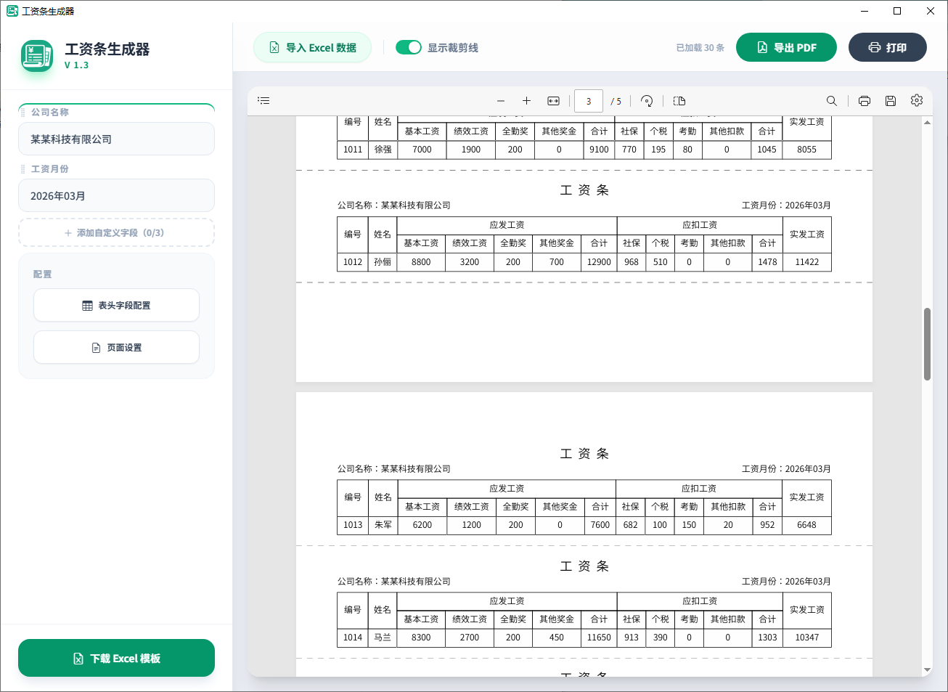
Task: Toggle 显示裁剪线 off
Action: (x=409, y=46)
